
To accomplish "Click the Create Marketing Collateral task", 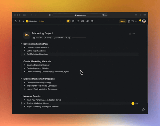I will tap(48, 72).
